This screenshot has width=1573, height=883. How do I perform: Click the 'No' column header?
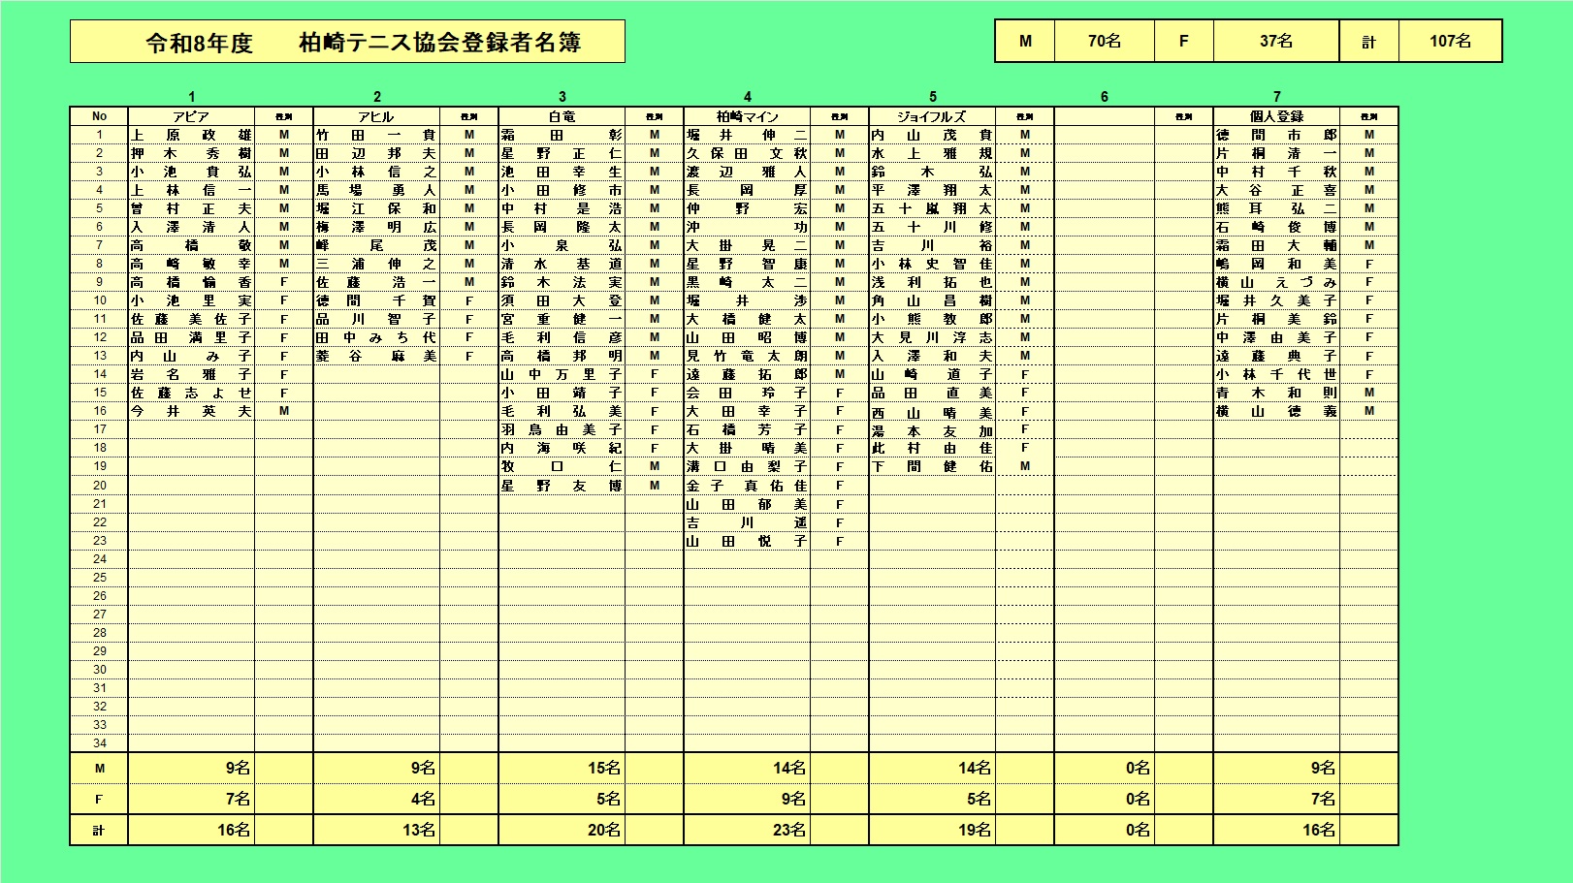tap(99, 116)
